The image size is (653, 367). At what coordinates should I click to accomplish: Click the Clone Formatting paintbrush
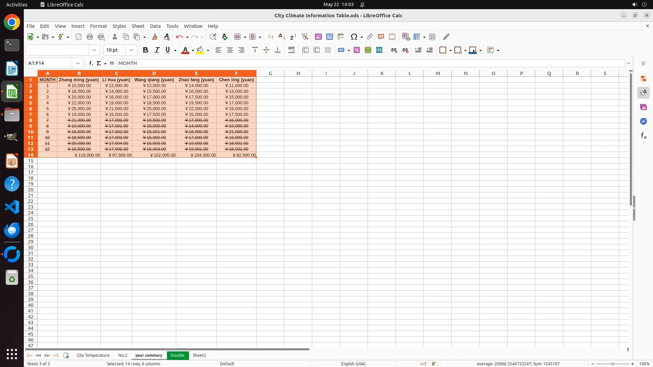coord(155,37)
